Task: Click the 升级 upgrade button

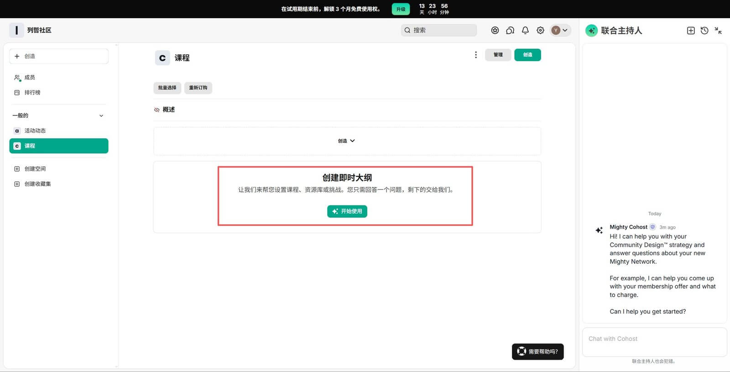Action: click(x=401, y=9)
